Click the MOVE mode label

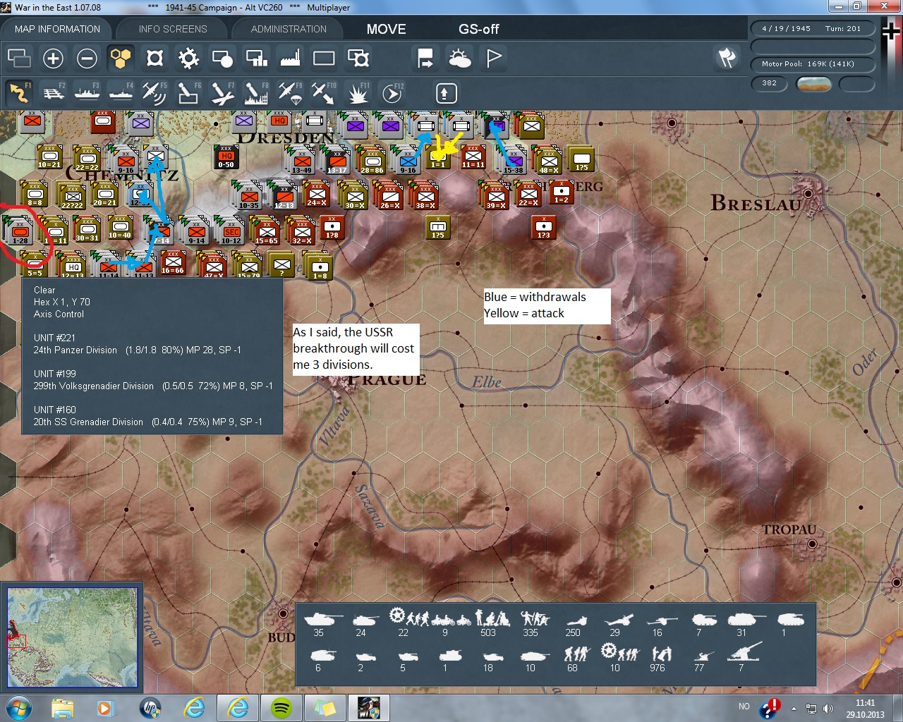[386, 29]
